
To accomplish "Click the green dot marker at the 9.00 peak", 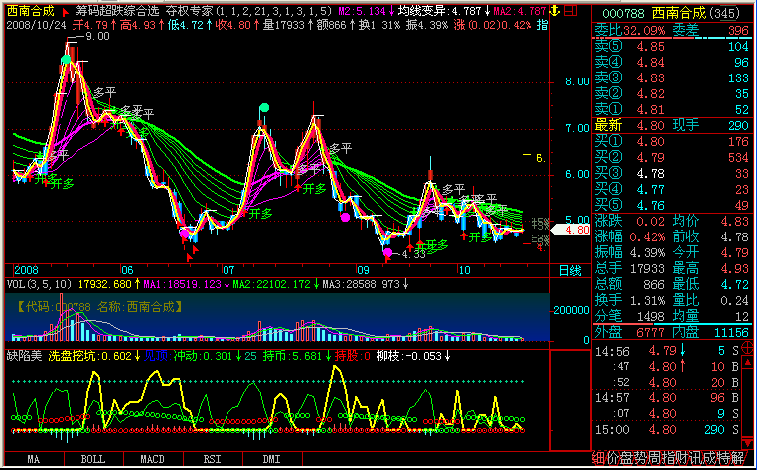I will [67, 60].
